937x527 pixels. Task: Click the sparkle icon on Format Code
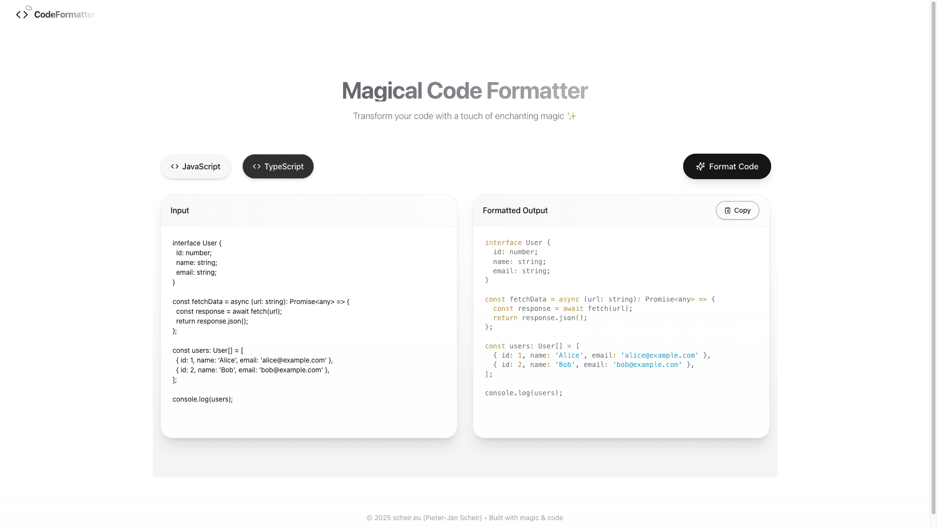(700, 166)
